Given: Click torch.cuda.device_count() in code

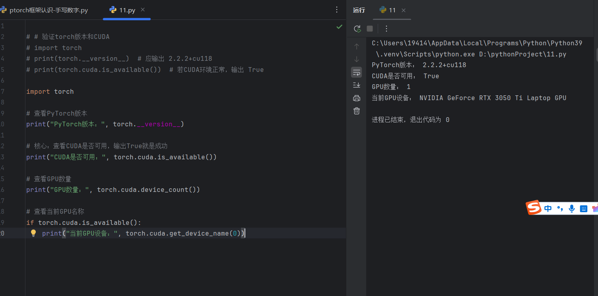Looking at the screenshot, I should click(x=147, y=190).
